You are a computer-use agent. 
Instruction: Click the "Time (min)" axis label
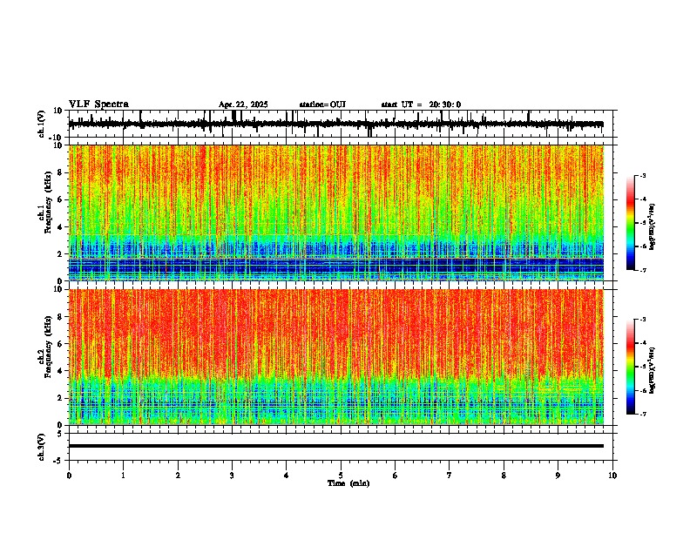pos(348,483)
